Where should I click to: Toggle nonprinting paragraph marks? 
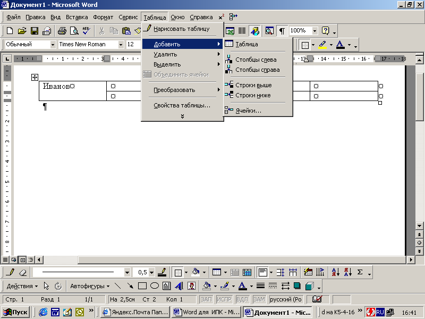tap(282, 31)
